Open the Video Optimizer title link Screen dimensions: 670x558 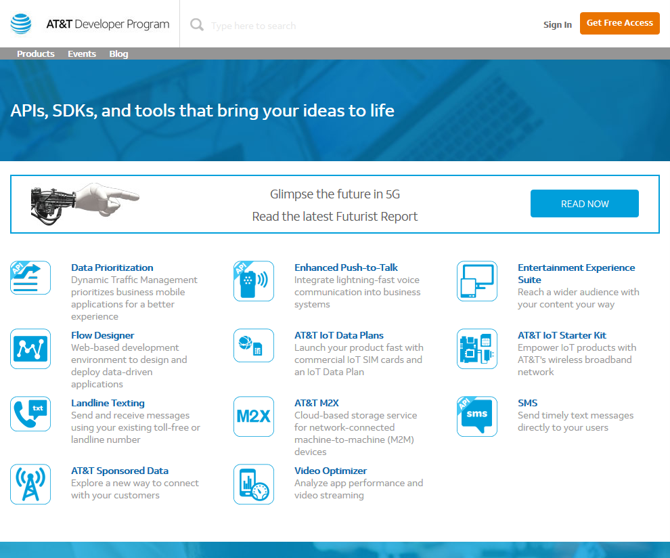[x=330, y=471]
